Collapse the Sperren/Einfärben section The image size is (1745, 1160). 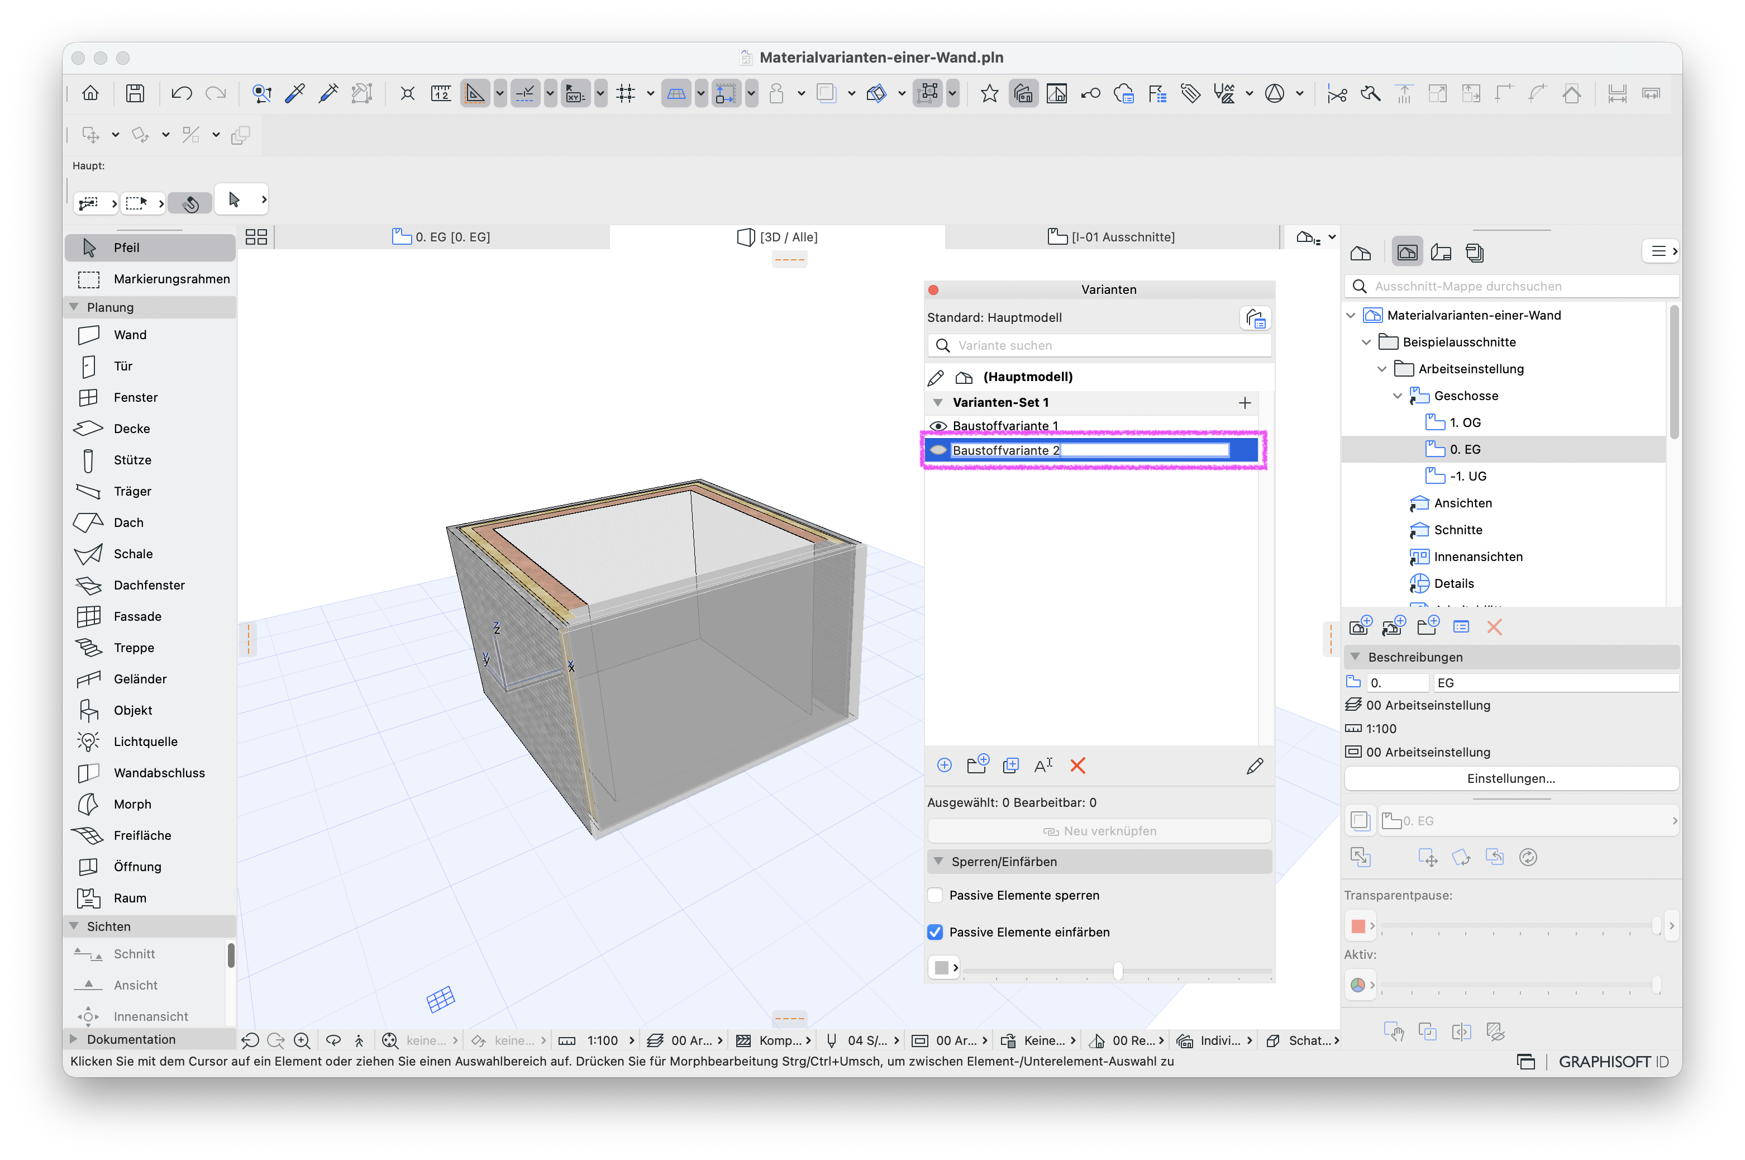pyautogui.click(x=938, y=862)
